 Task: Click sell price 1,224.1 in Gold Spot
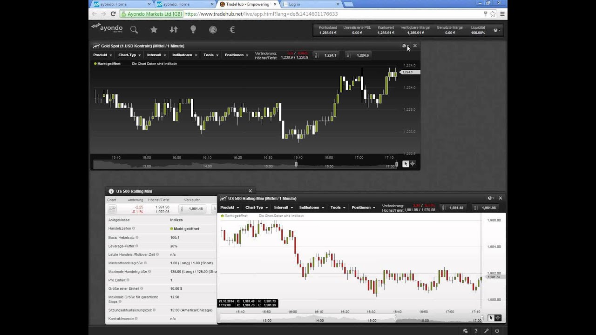(327, 55)
